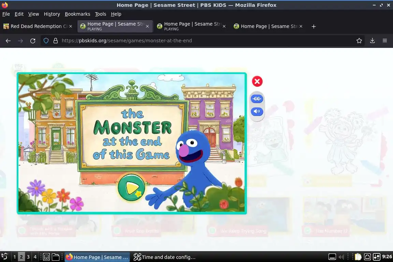Reload the current page

pos(33,41)
